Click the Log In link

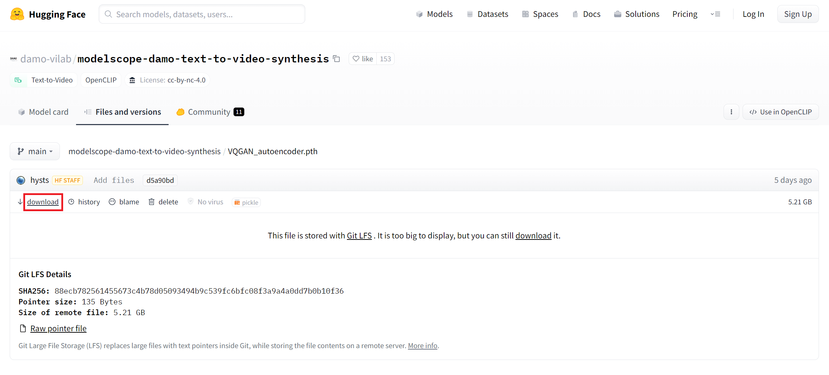[x=753, y=14]
